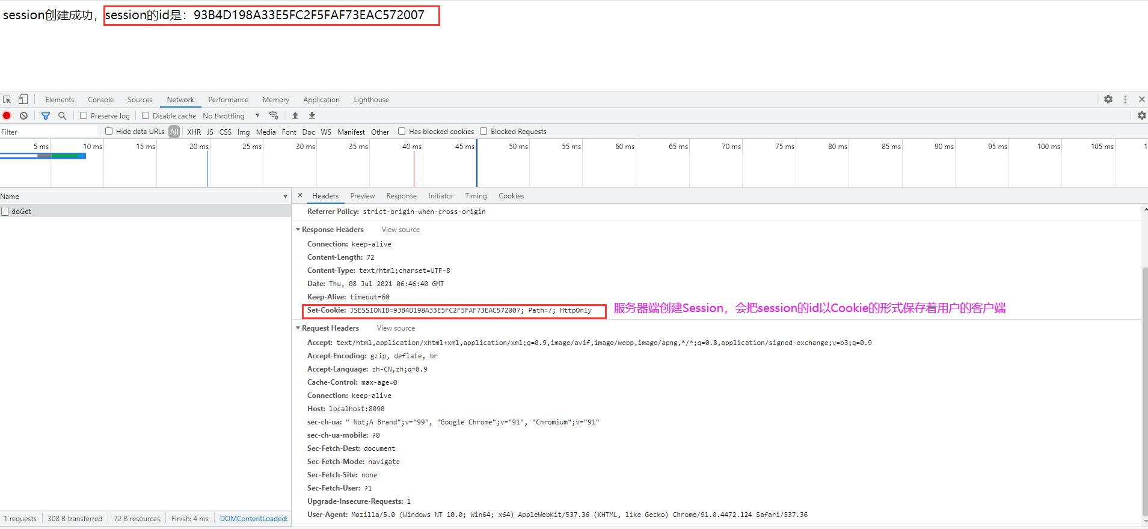Filter requests by Media type

point(266,132)
